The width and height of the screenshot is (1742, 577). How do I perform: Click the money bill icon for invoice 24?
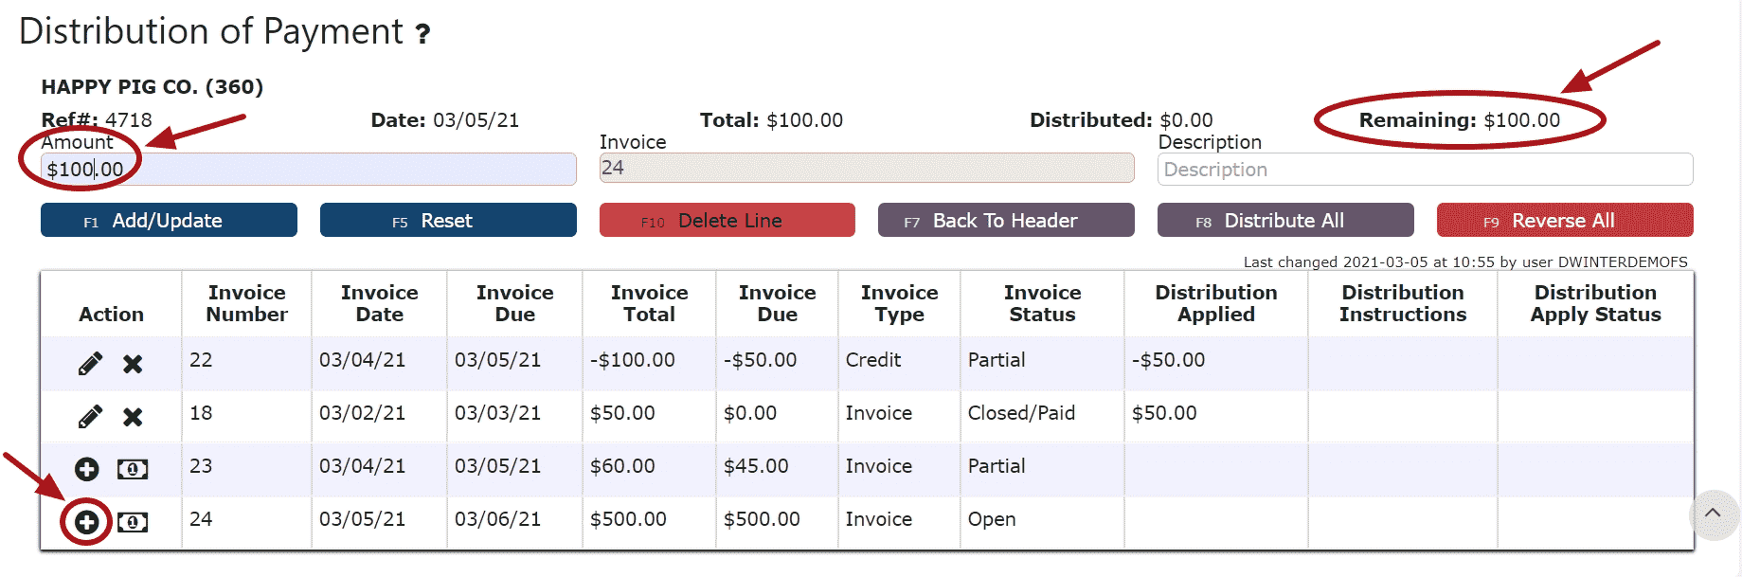(133, 522)
